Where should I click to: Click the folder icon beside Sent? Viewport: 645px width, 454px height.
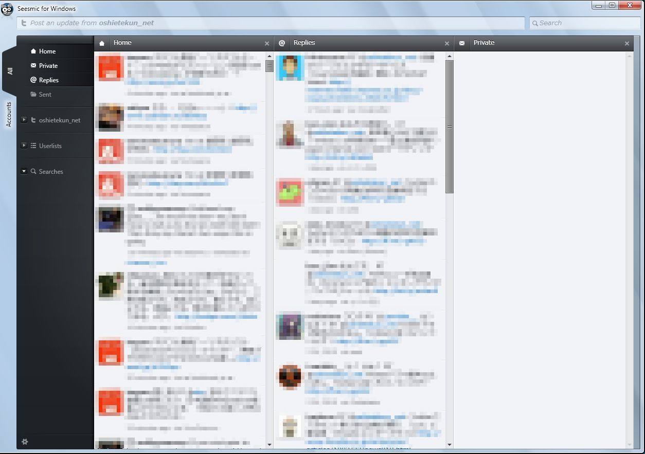(33, 94)
